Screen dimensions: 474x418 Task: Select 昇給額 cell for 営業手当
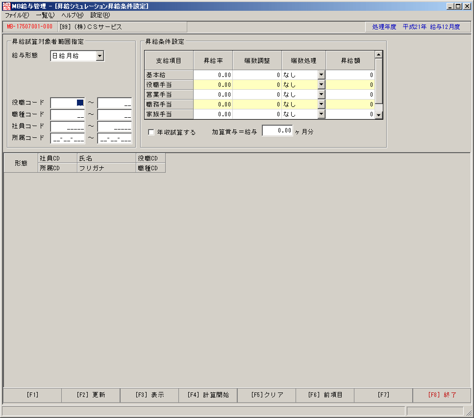(x=350, y=94)
